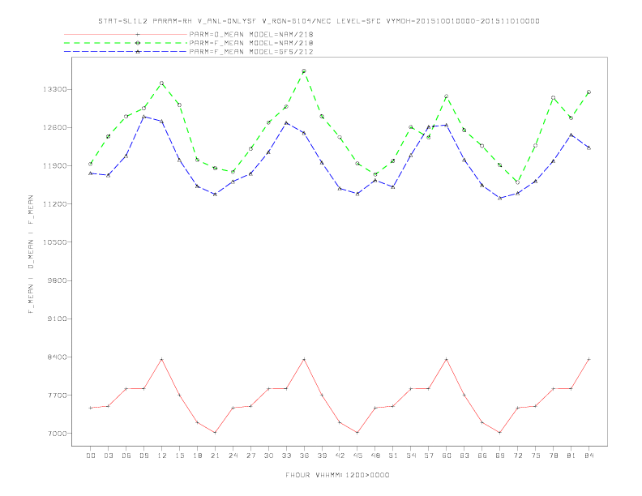642x496 pixels.
Task: Click the x-axis tick label 33
Action: (x=286, y=455)
